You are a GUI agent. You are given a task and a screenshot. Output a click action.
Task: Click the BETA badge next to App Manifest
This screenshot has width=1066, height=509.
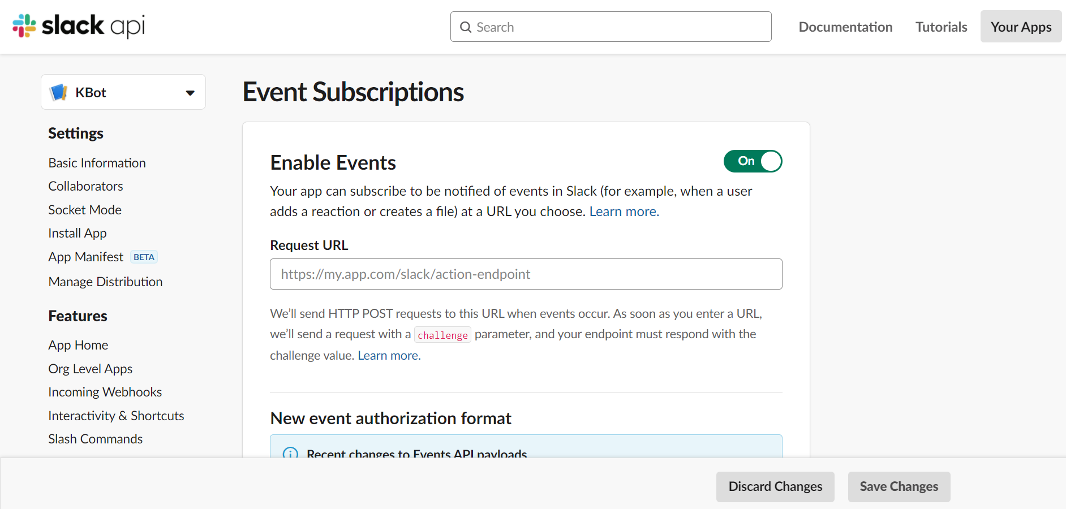[144, 257]
